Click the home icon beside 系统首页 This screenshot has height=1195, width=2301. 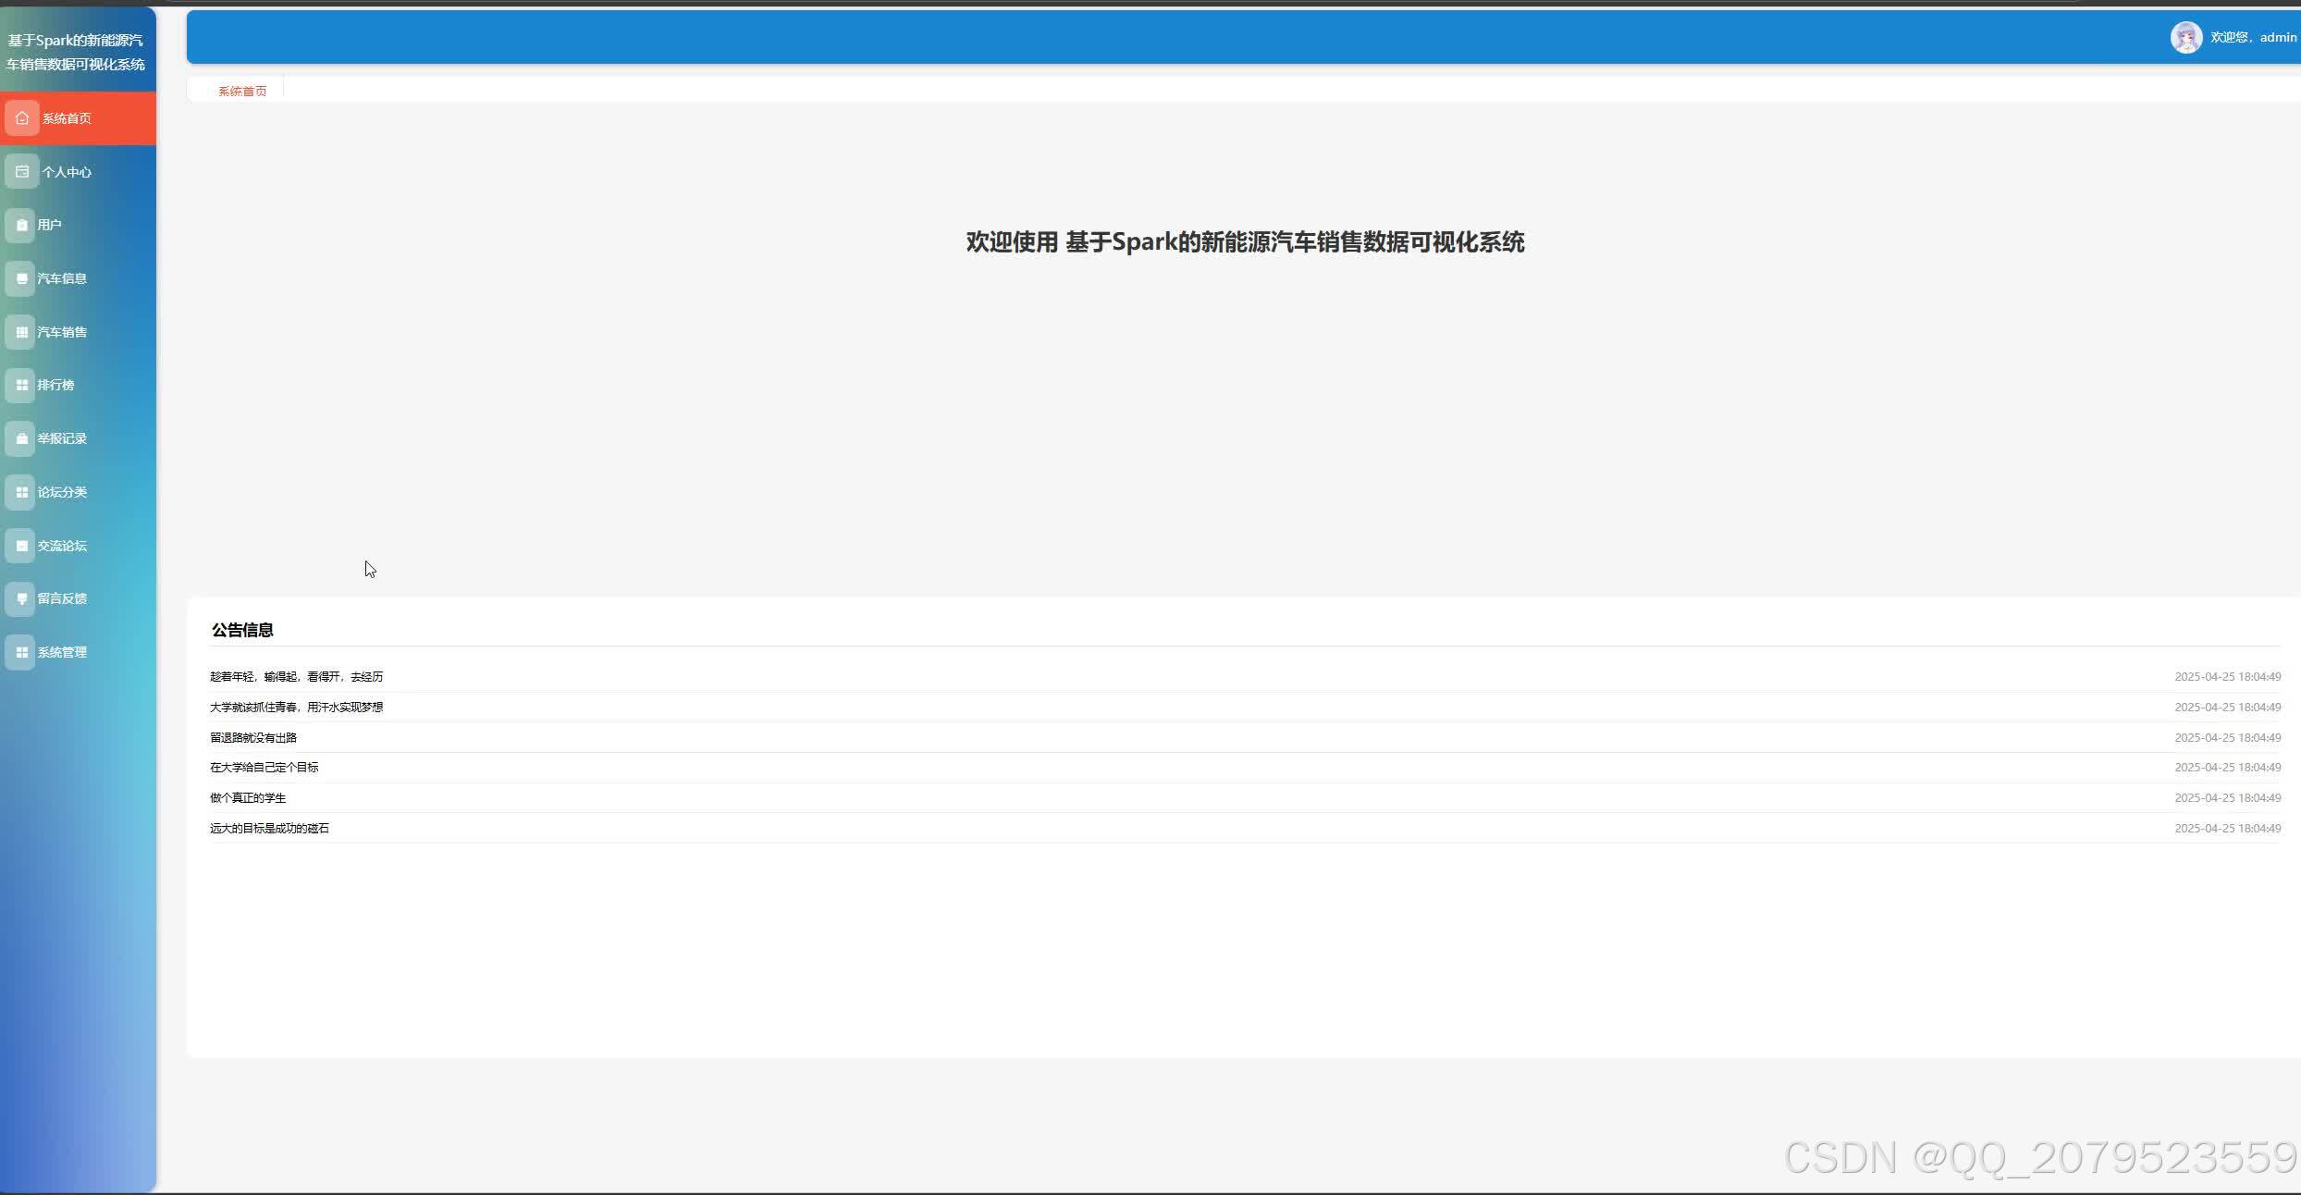tap(22, 118)
